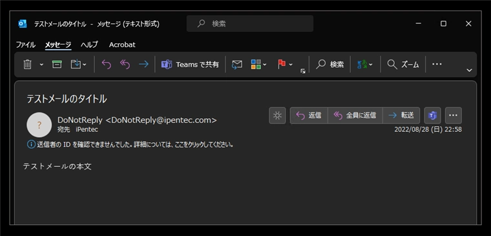Click the ribbon Reply arrow icon
The height and width of the screenshot is (236, 491).
107,64
